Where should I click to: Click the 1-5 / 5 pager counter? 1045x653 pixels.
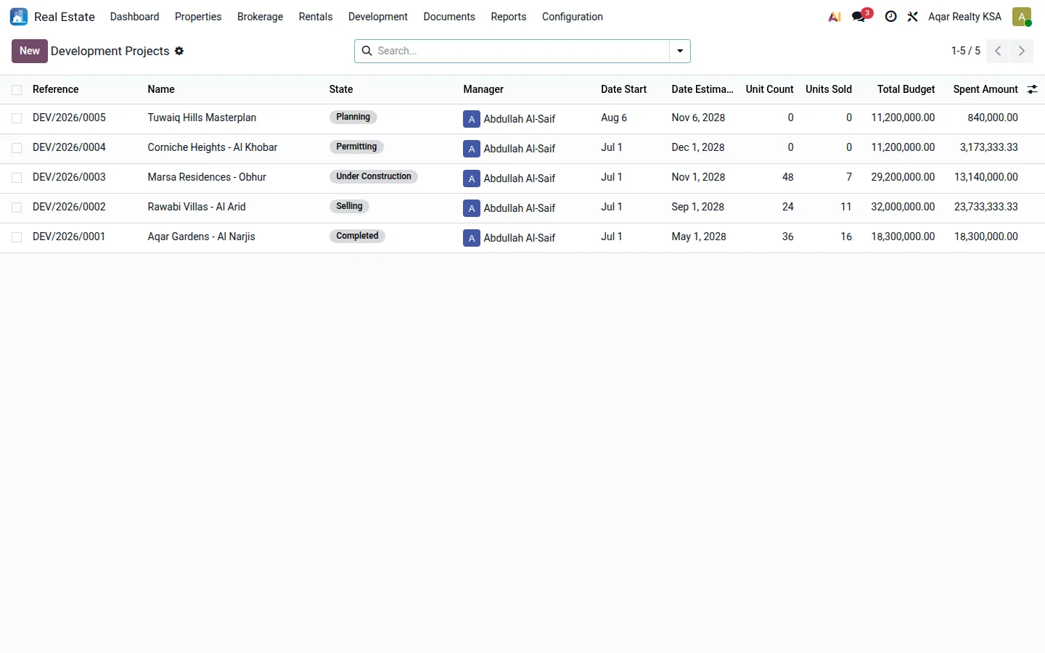966,51
